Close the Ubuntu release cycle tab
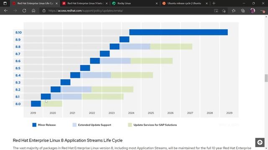Viewport: 268px width, 150px height. 206,3
